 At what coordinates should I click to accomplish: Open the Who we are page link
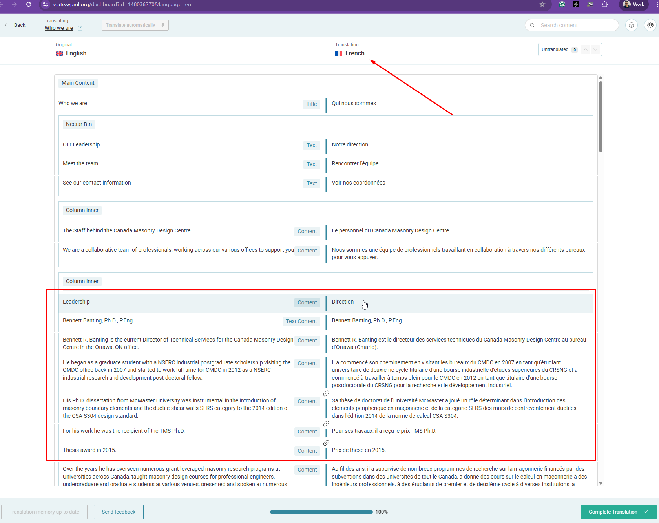[x=59, y=28]
